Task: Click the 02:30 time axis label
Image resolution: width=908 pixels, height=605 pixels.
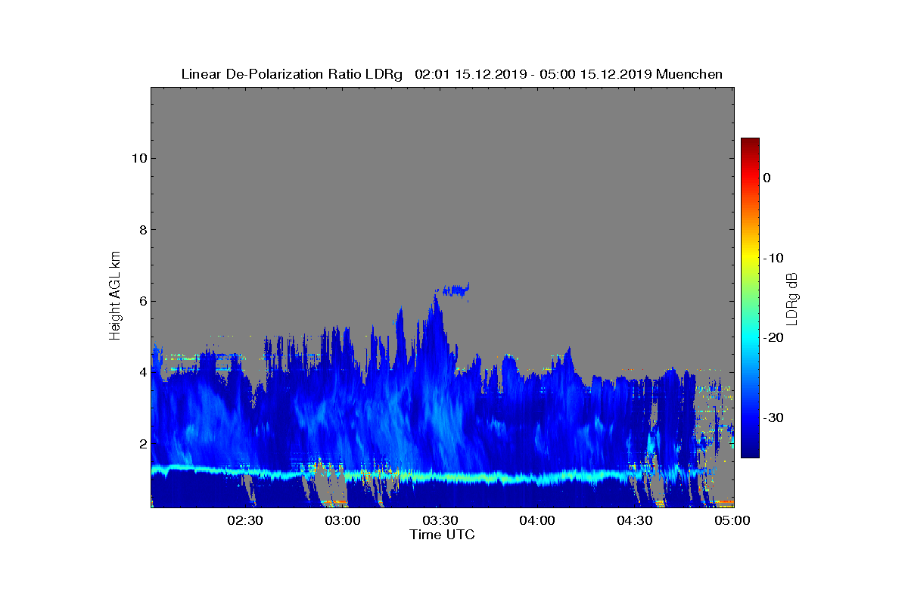Action: [244, 520]
